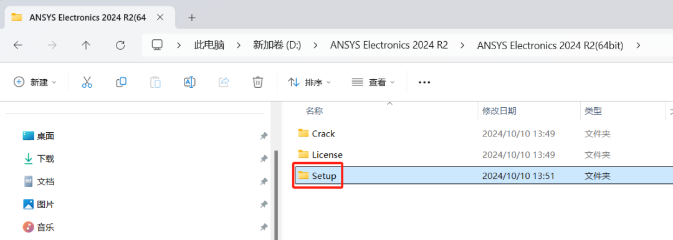Image resolution: width=673 pixels, height=240 pixels.
Task: Click the Copy icon in toolbar
Action: 121,82
